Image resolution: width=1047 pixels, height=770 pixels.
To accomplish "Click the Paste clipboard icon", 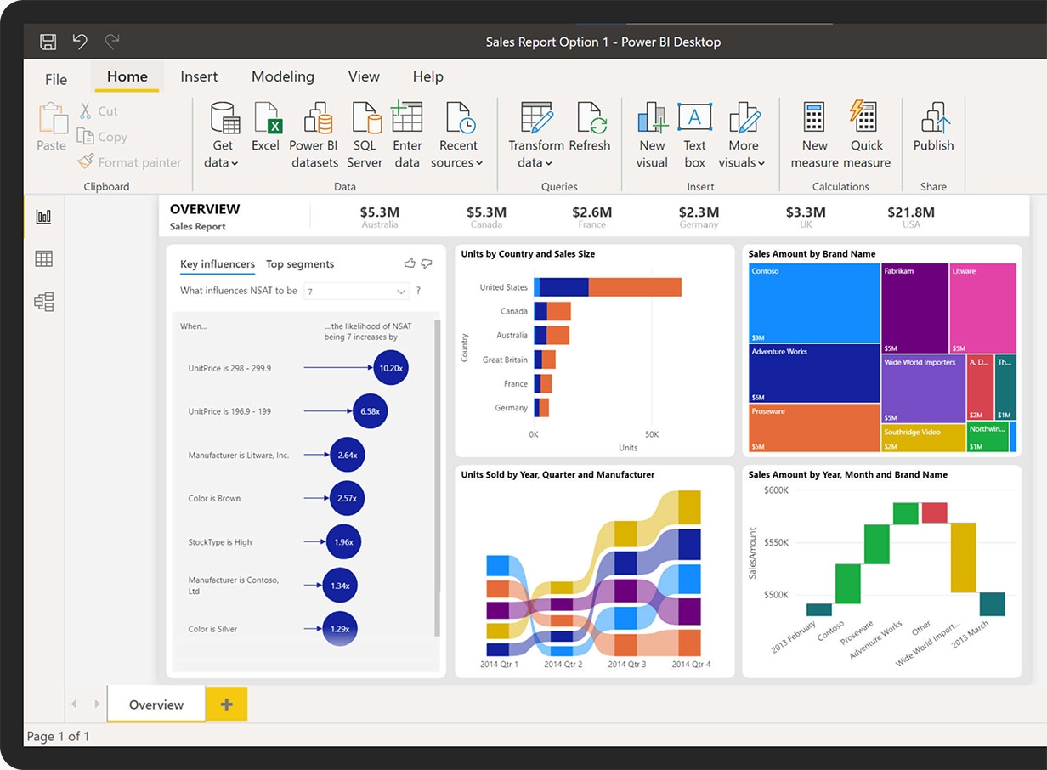I will (52, 119).
